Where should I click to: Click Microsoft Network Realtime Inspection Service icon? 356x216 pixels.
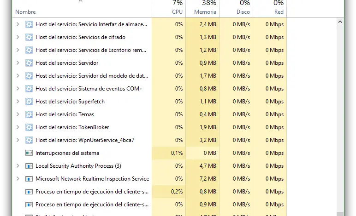coord(29,179)
